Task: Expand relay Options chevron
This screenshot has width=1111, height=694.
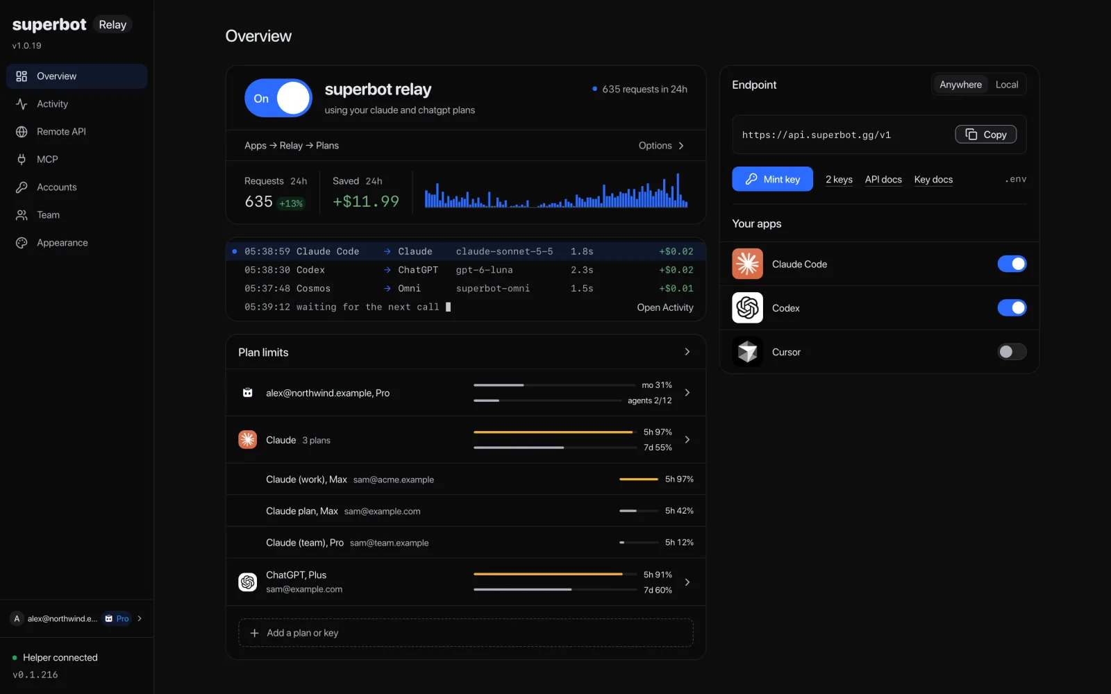Action: coord(681,146)
